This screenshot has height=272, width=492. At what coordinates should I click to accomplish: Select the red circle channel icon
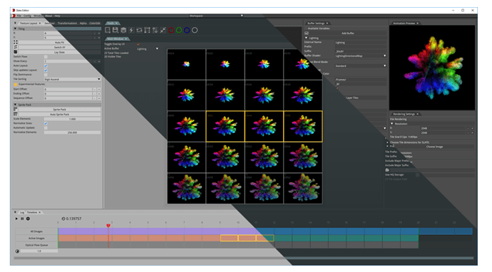[x=171, y=30]
